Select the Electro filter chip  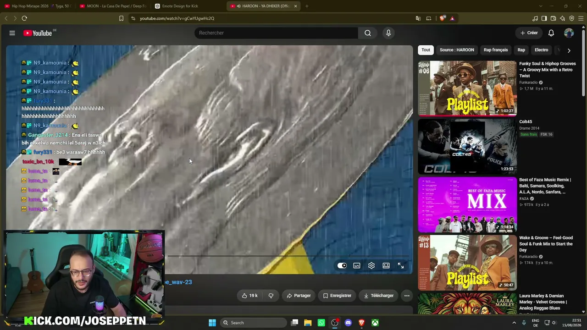tap(541, 50)
